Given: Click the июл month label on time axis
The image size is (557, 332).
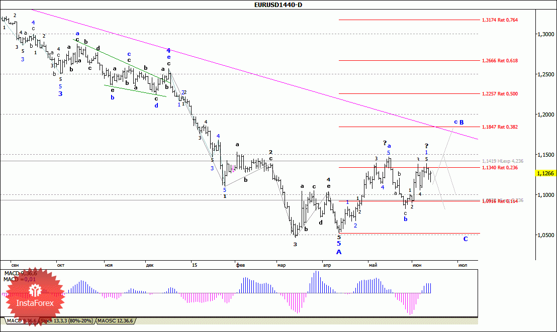Looking at the screenshot, I should (462, 265).
